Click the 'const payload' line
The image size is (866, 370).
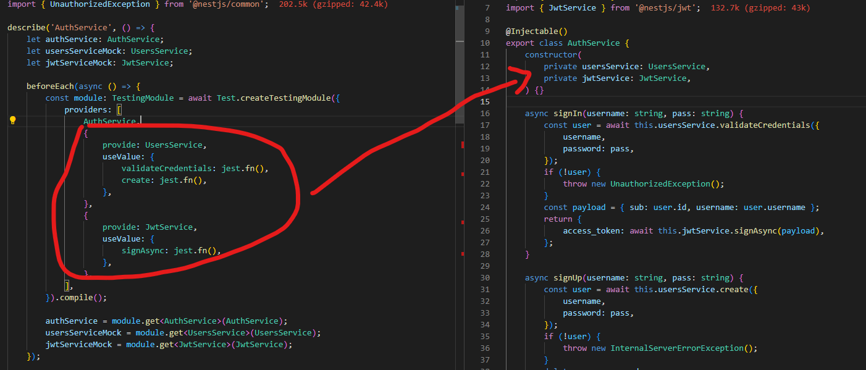682,208
